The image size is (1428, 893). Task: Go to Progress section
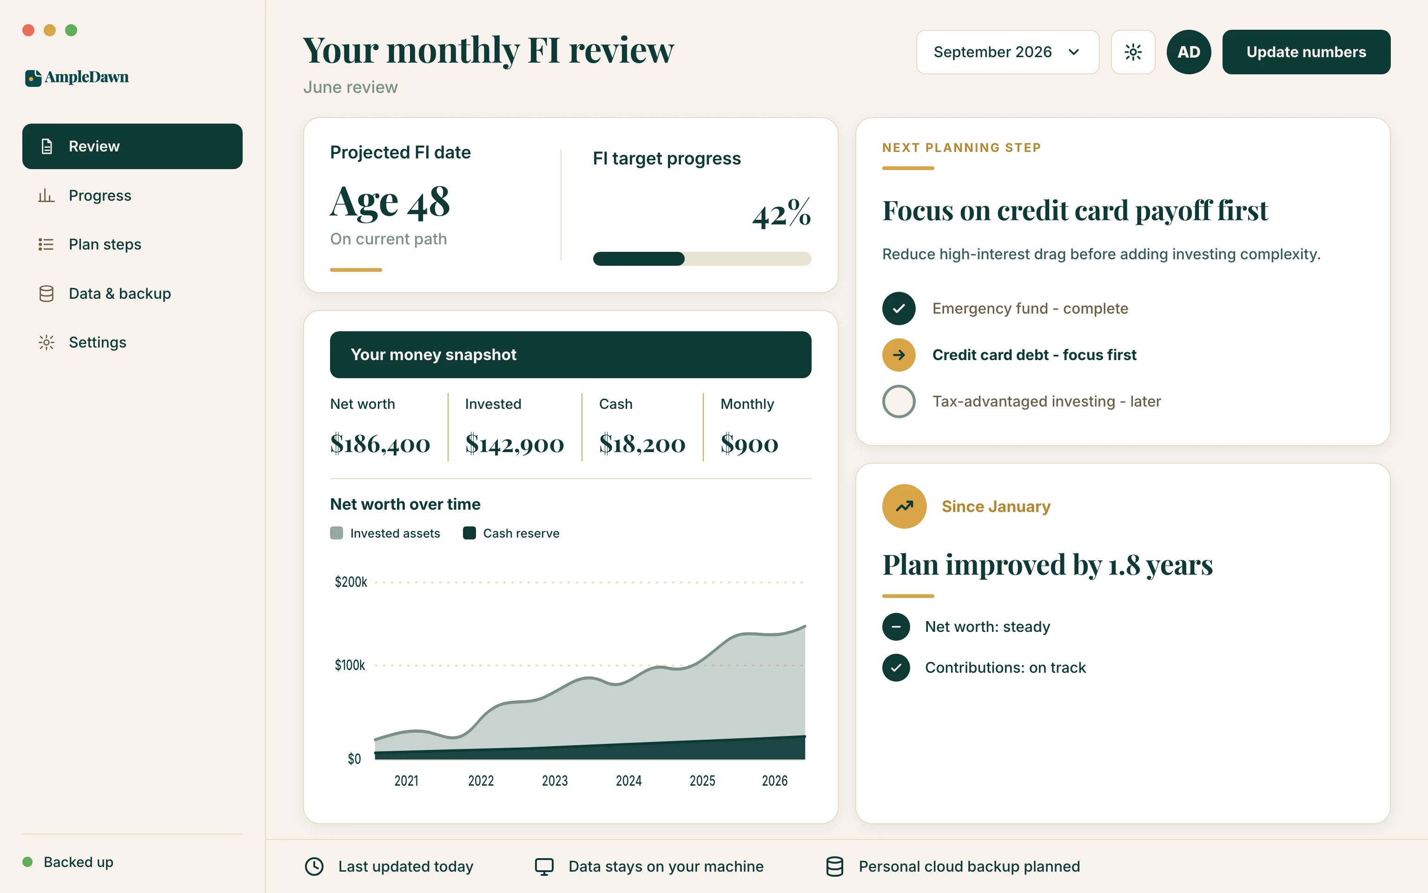point(132,196)
